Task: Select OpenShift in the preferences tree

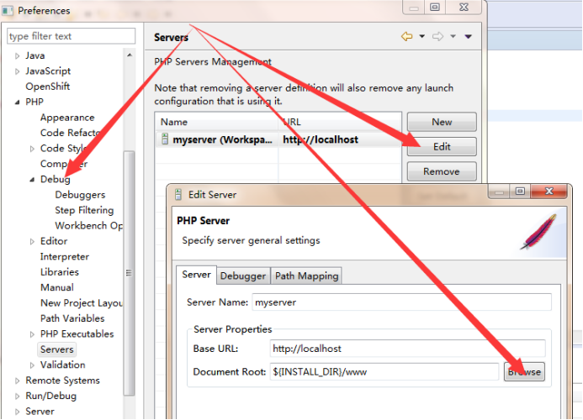Action: (48, 87)
